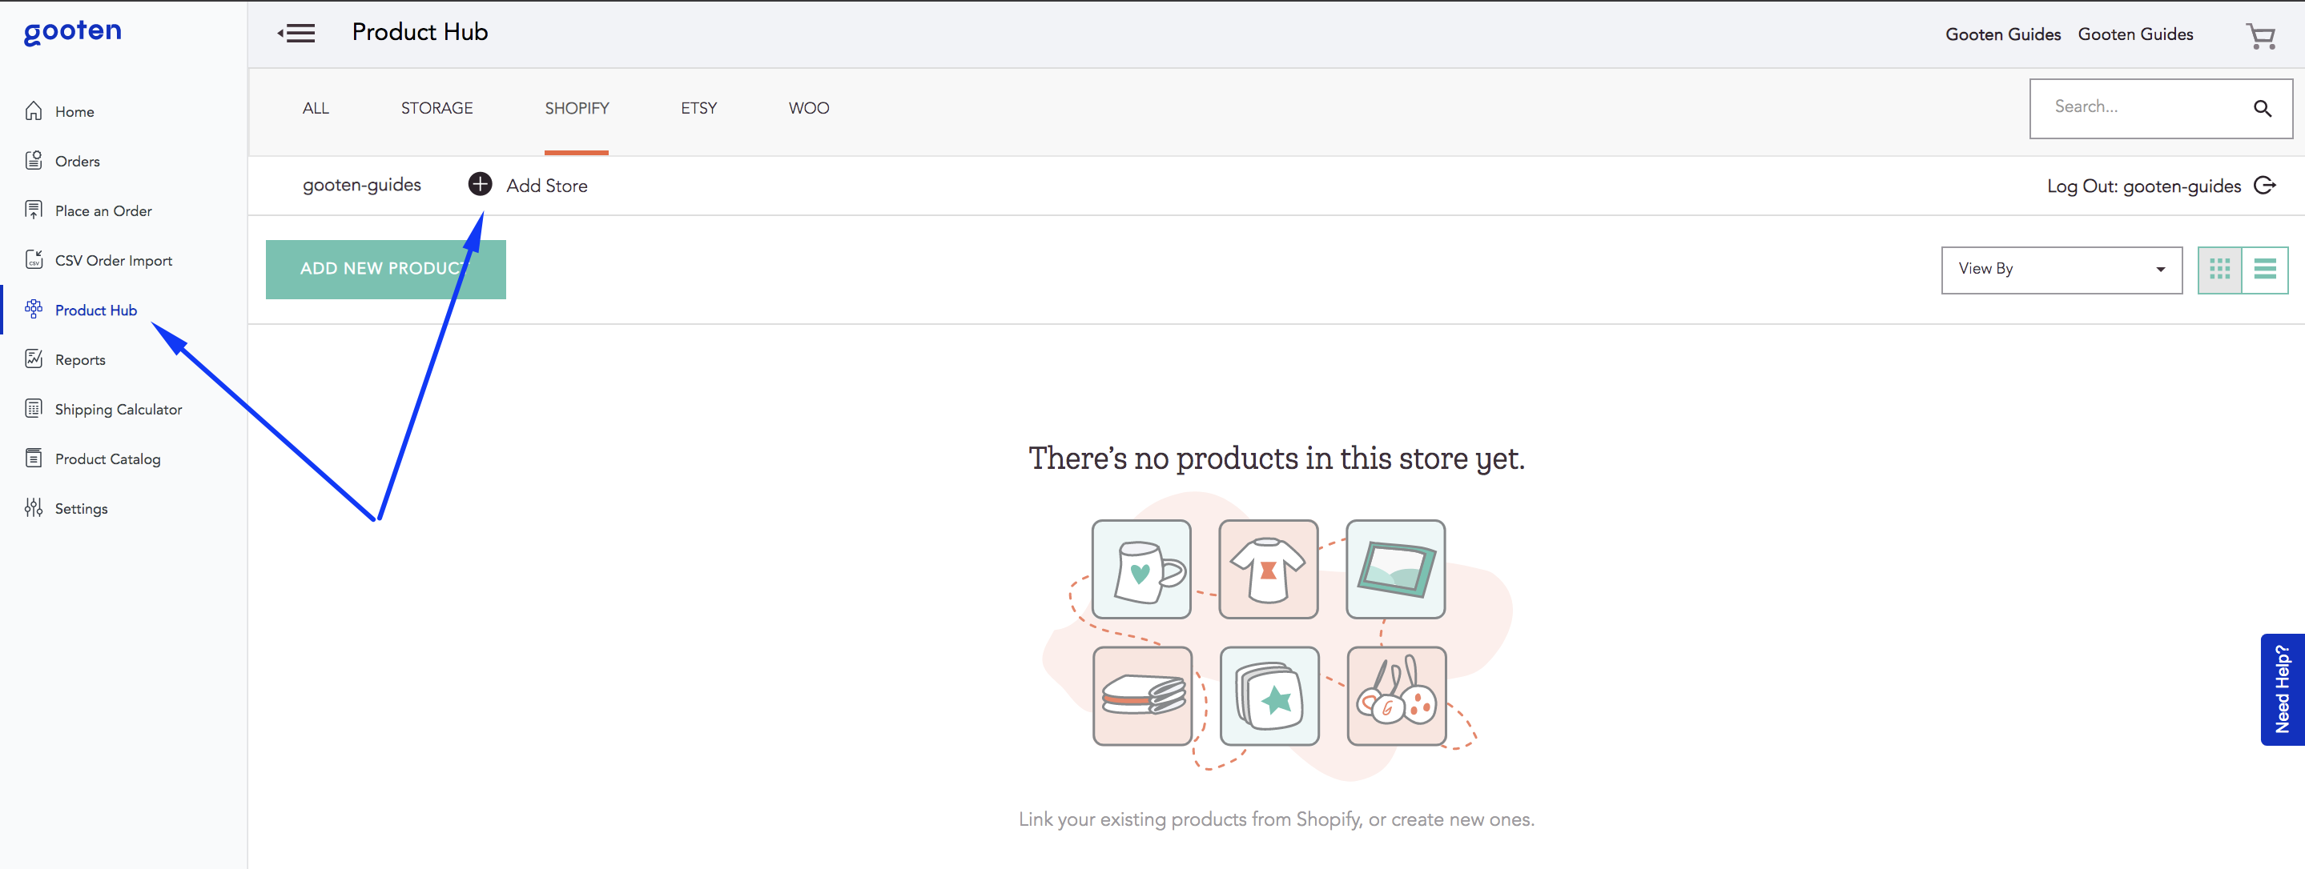Open the View By dropdown

(2061, 269)
